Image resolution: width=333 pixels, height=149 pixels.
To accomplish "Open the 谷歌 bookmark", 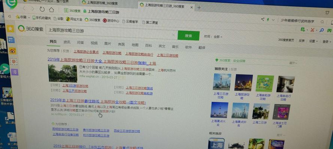I will (x=58, y=19).
